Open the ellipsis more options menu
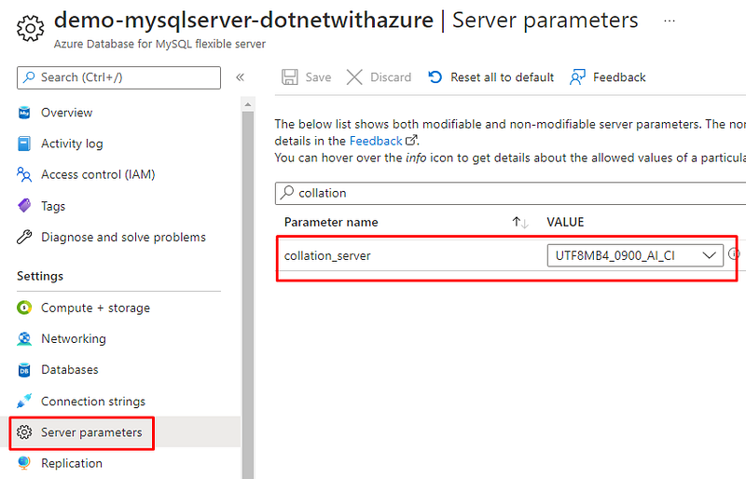This screenshot has width=746, height=479. click(x=670, y=21)
